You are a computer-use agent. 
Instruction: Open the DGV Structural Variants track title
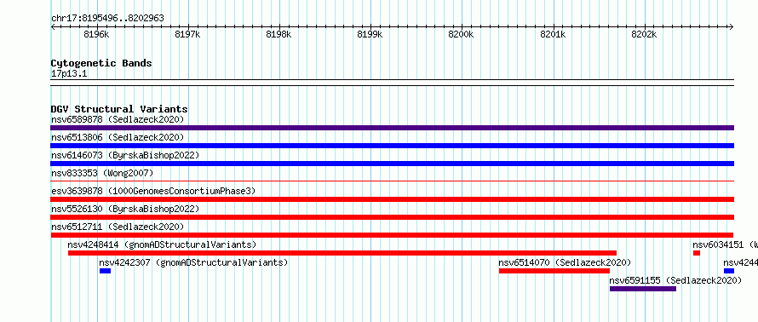pos(119,109)
